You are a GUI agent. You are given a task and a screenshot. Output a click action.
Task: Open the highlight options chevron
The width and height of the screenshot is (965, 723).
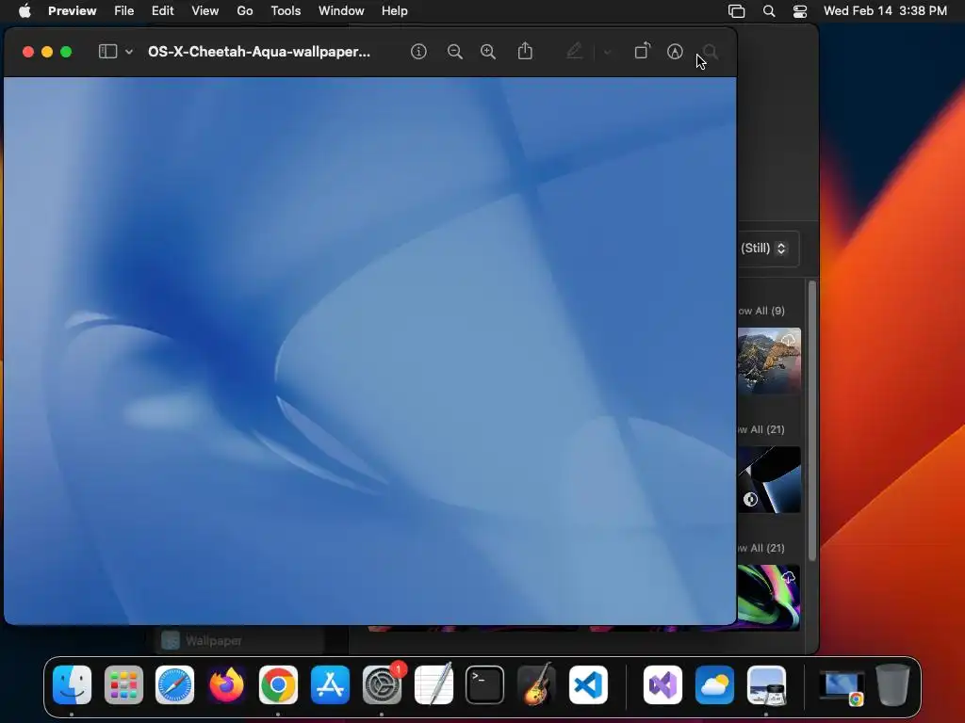(x=608, y=53)
